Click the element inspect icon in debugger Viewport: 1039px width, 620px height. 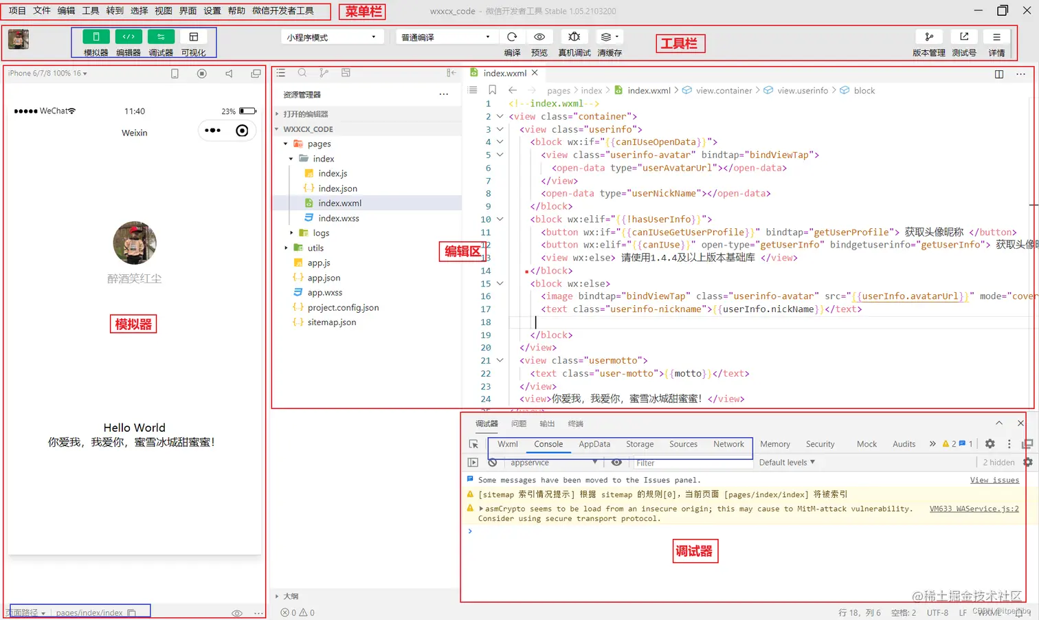tap(473, 444)
